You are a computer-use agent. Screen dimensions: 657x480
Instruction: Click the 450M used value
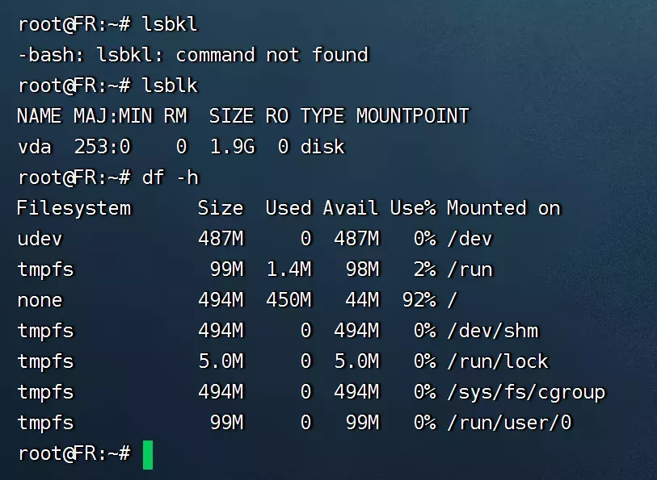(x=288, y=300)
